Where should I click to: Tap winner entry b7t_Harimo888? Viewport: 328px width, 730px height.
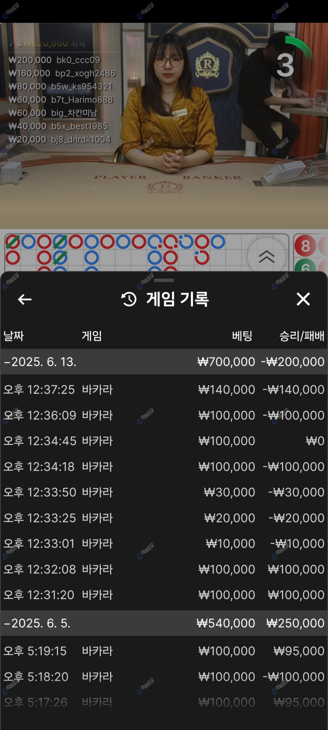61,100
